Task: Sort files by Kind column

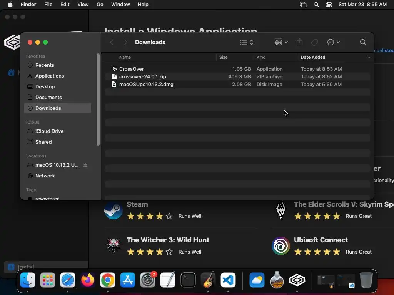Action: tap(261, 58)
